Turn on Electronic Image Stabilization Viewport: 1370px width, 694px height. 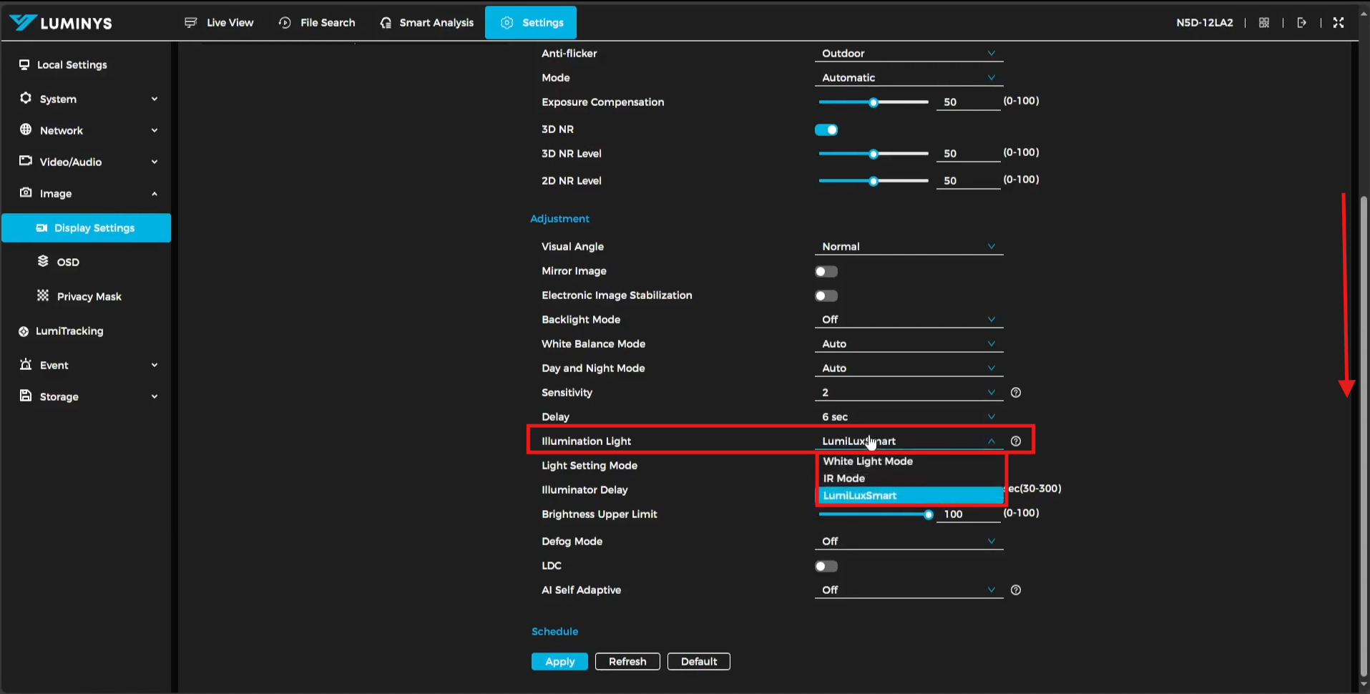[x=826, y=296]
